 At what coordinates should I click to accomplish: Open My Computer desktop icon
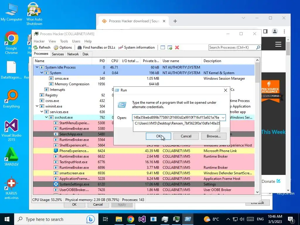[x=11, y=12]
